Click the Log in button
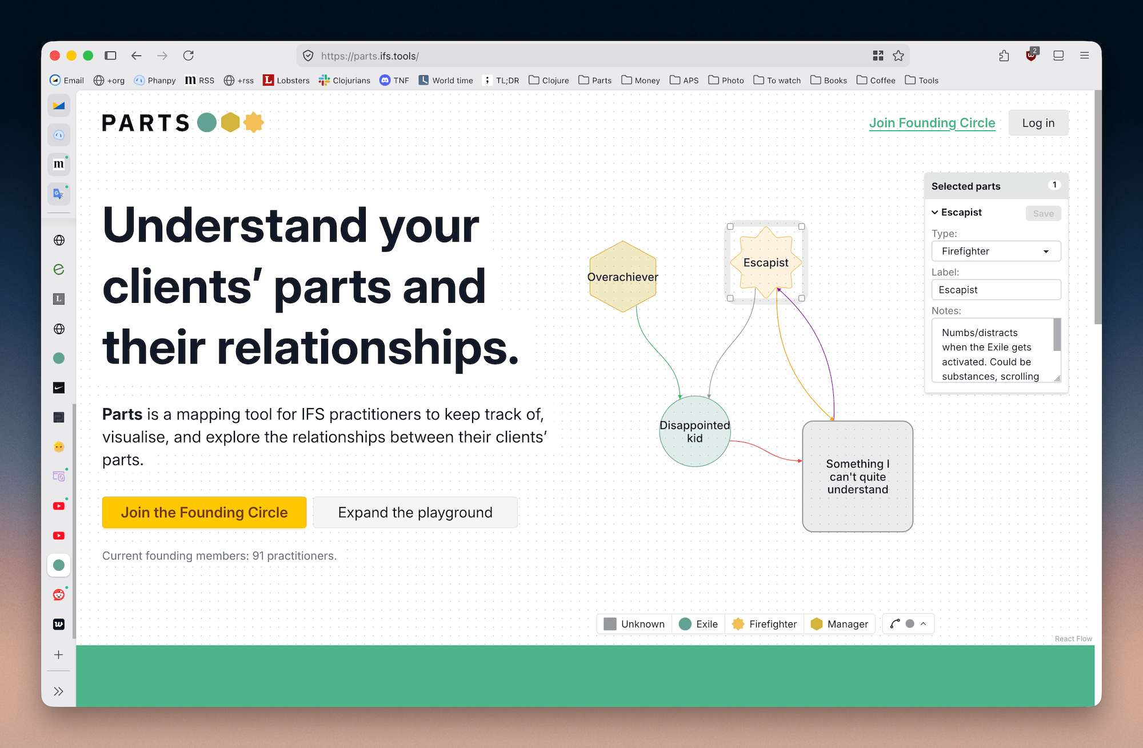Image resolution: width=1143 pixels, height=748 pixels. (x=1038, y=123)
